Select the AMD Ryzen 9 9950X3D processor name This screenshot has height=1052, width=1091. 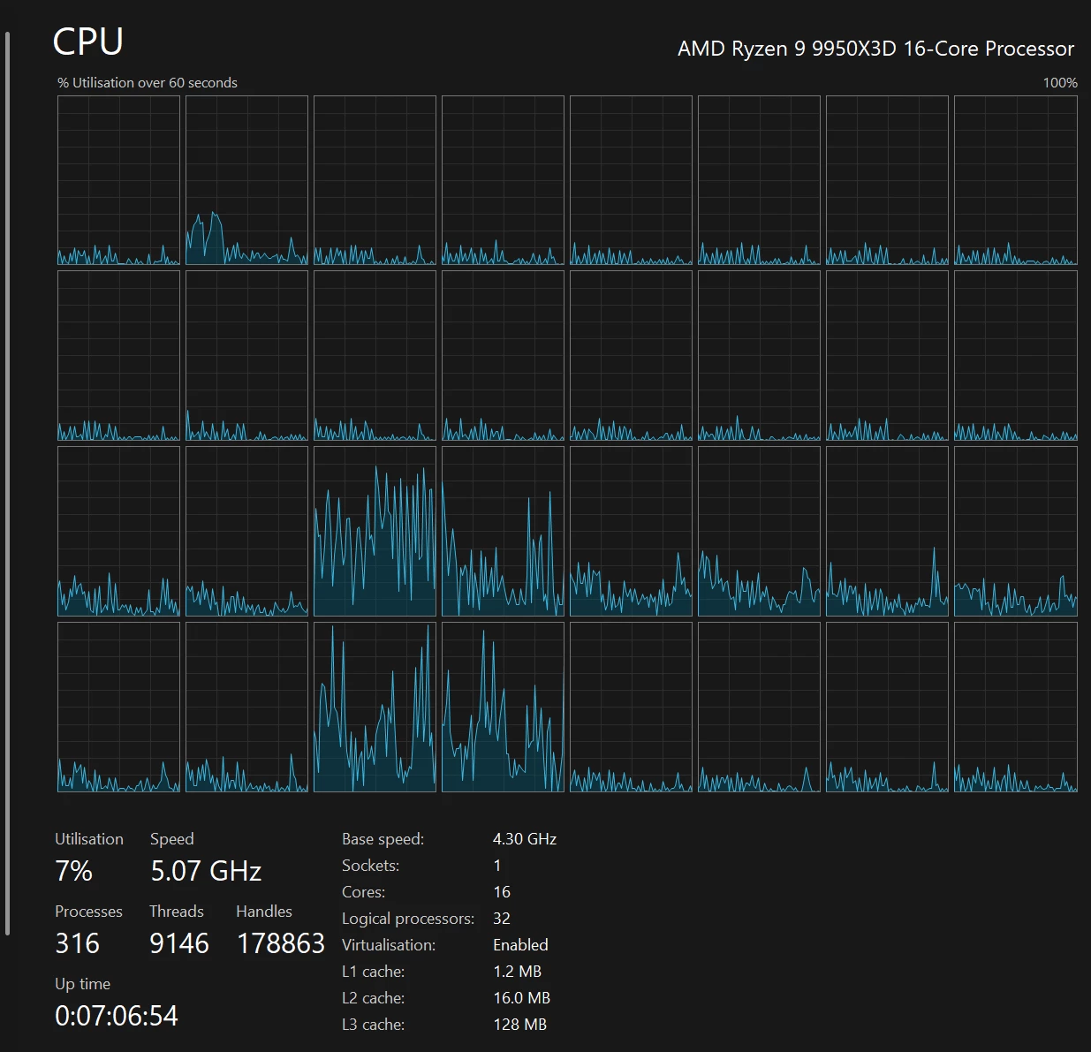875,49
